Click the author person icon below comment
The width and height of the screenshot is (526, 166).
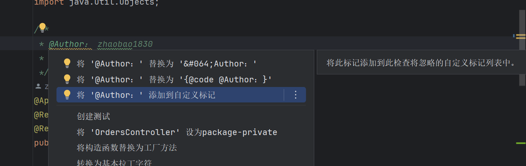click(38, 86)
